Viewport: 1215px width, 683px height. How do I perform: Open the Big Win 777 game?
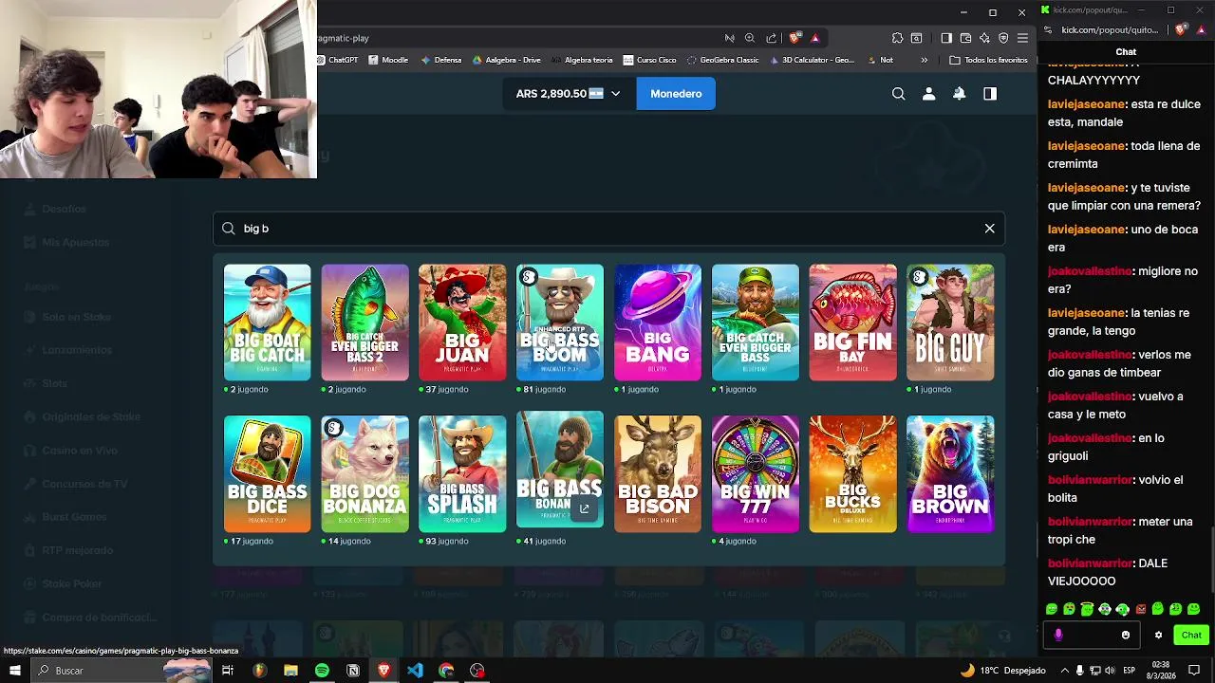(756, 474)
